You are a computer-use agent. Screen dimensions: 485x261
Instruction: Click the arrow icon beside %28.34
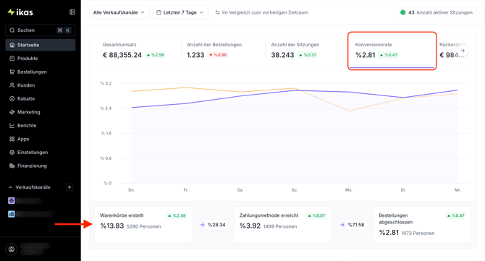tap(202, 225)
